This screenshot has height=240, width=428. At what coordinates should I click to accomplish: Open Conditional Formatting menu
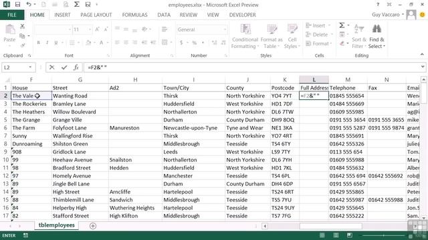tap(245, 36)
